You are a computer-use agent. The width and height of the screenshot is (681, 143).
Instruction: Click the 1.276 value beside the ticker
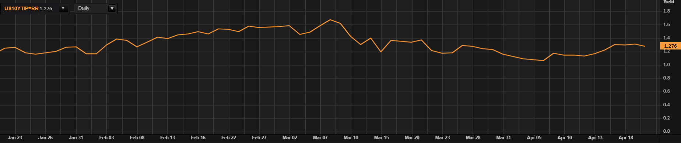pyautogui.click(x=46, y=8)
